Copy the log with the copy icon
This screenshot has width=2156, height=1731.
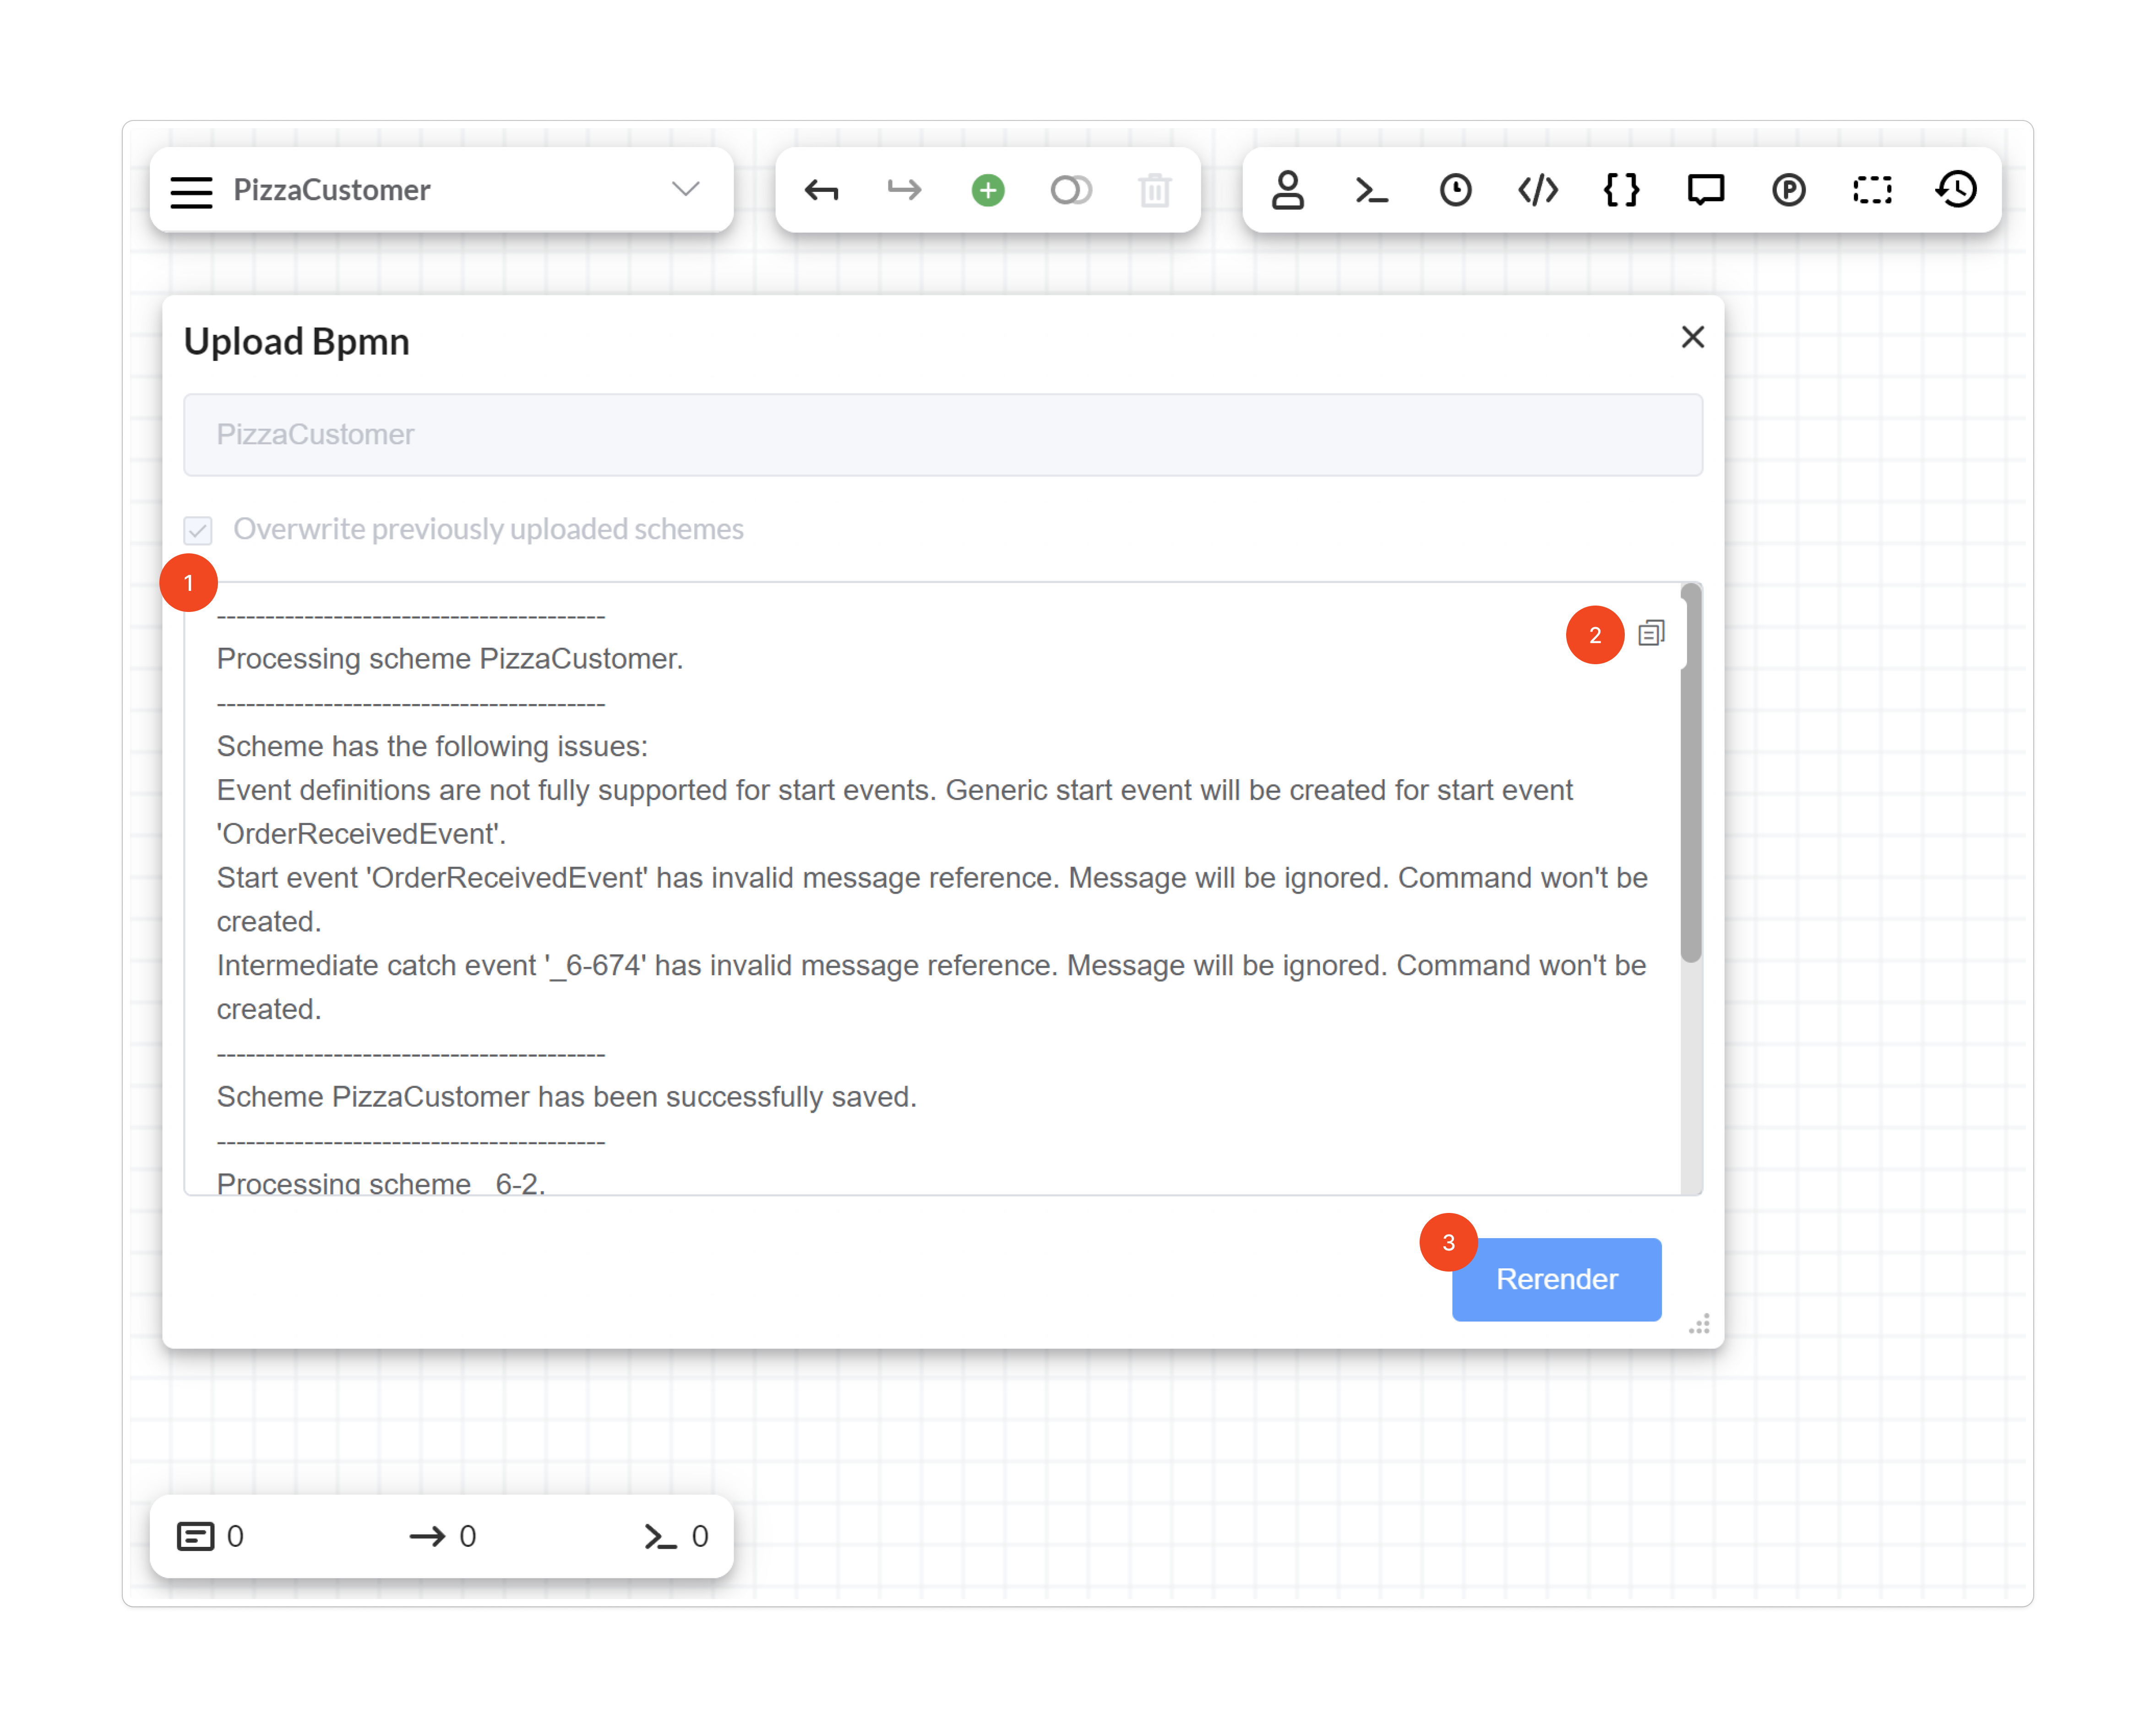[x=1651, y=633]
